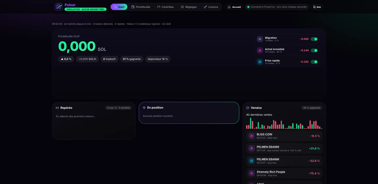Click the Repérés radar icon
This screenshot has height=184, width=378.
tap(57, 108)
